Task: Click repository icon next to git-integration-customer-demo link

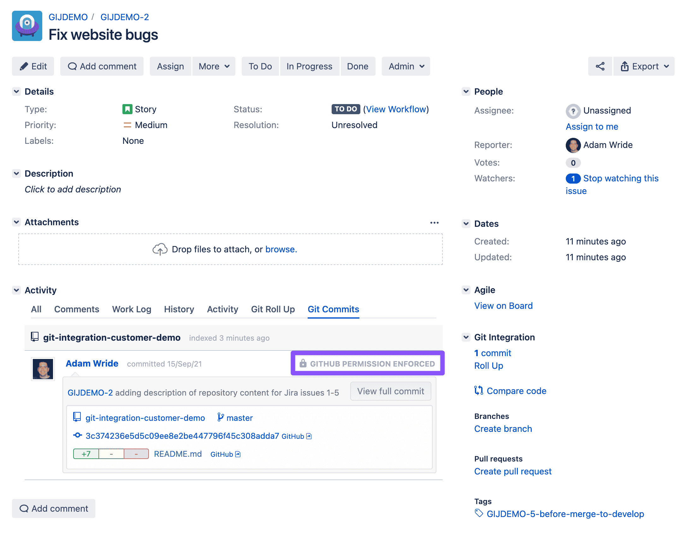Action: tap(77, 417)
